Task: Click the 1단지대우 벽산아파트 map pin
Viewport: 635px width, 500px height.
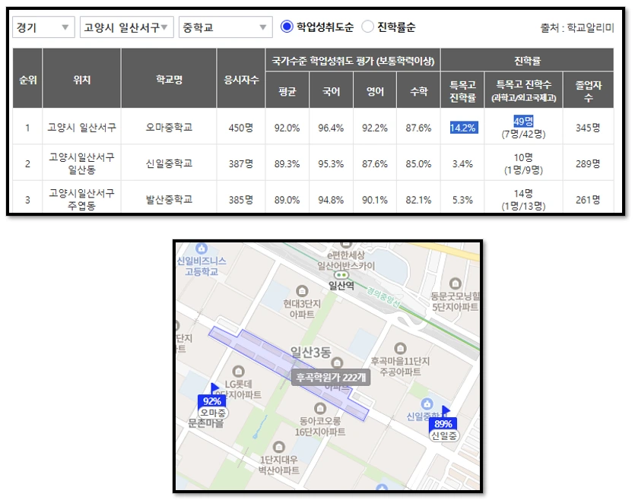Action: pos(278,447)
